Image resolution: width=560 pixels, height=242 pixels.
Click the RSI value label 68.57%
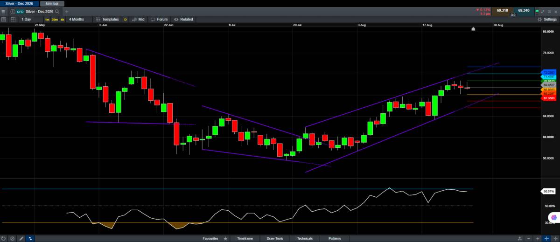click(548, 192)
